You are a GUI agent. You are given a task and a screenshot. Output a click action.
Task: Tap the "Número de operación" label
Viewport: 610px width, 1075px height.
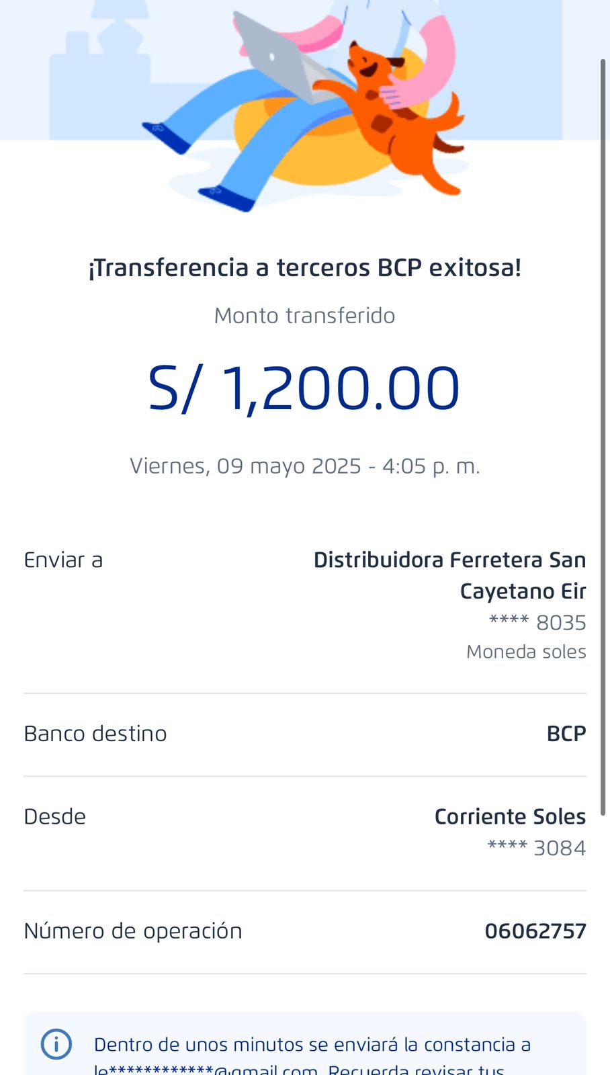pos(133,931)
